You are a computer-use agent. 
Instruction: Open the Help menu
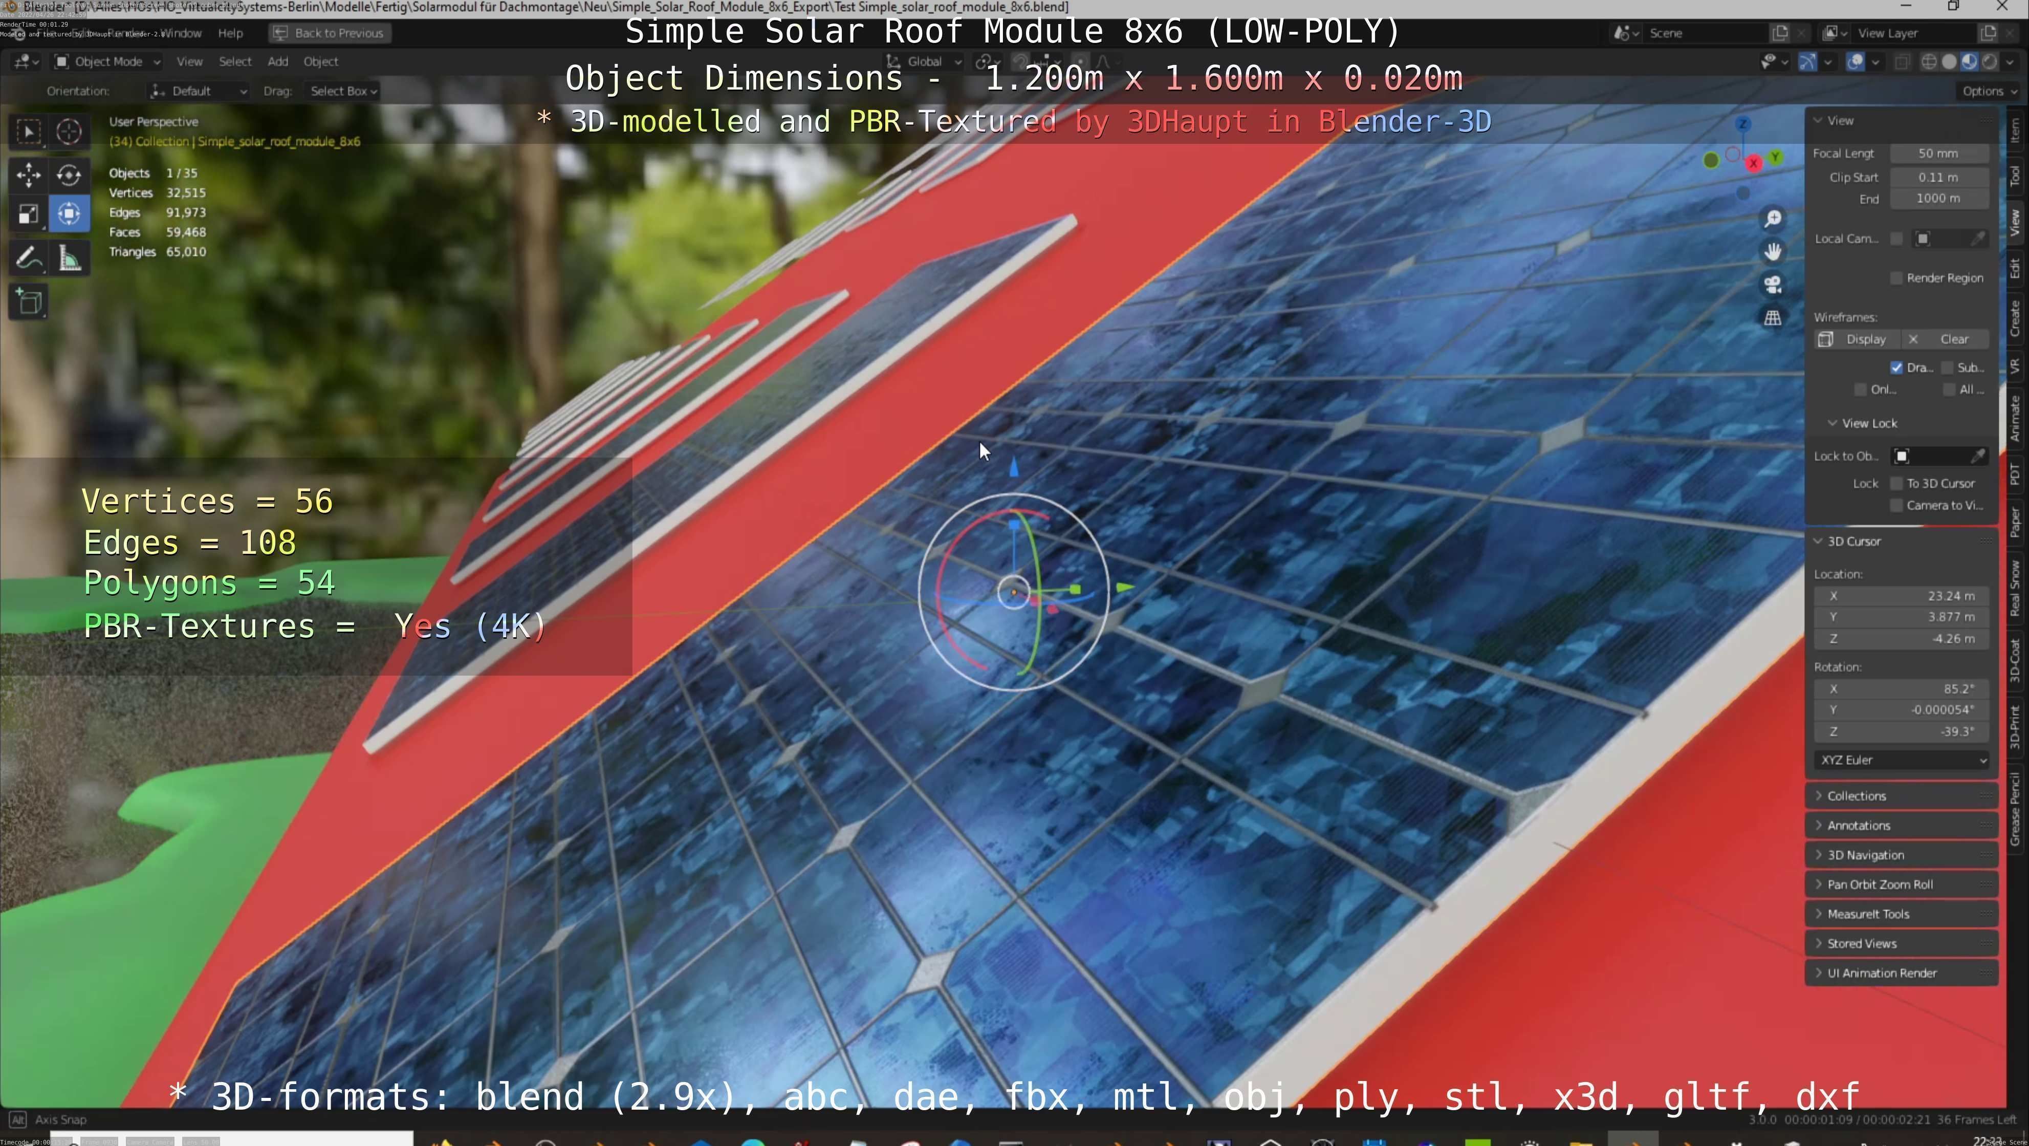pos(230,33)
